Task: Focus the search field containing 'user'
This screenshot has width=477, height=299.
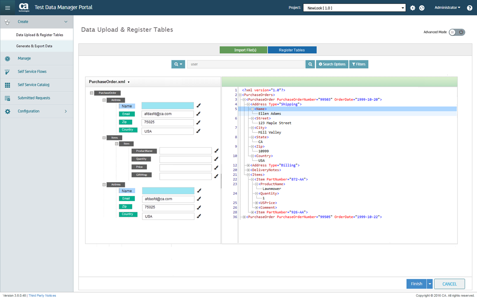Action: (246, 64)
